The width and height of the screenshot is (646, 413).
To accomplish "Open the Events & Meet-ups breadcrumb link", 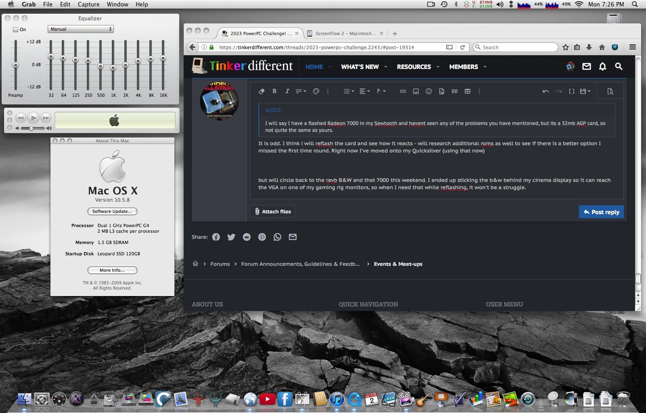I will 398,264.
